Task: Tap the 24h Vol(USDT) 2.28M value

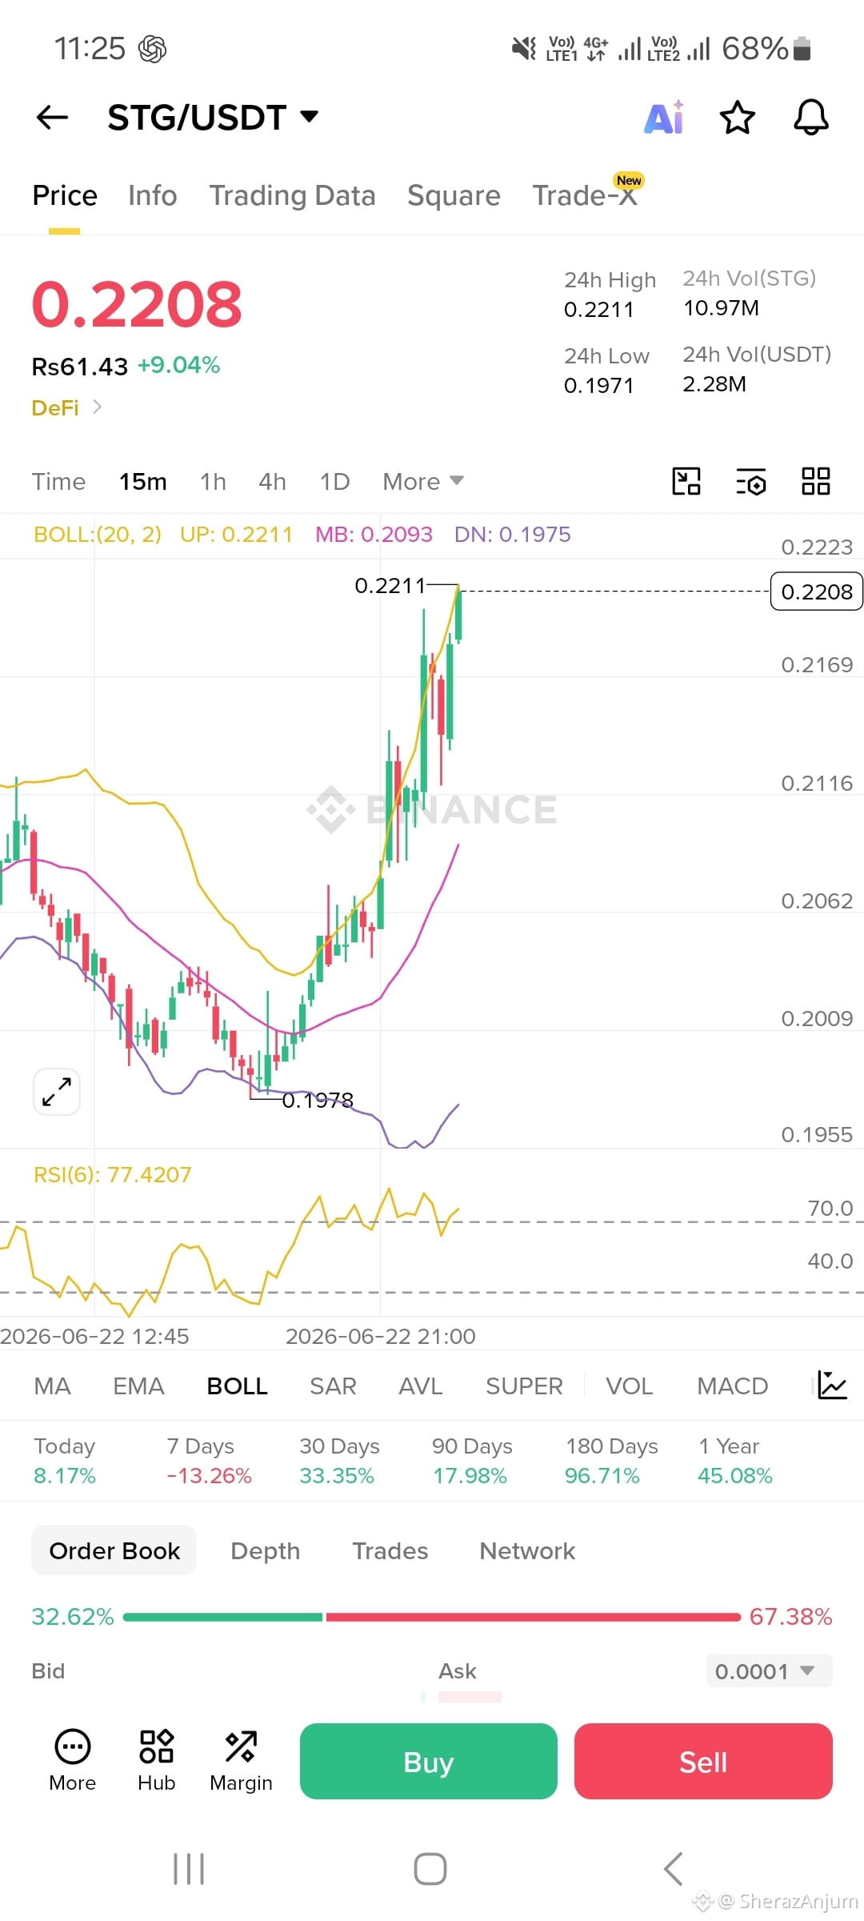Action: point(714,384)
